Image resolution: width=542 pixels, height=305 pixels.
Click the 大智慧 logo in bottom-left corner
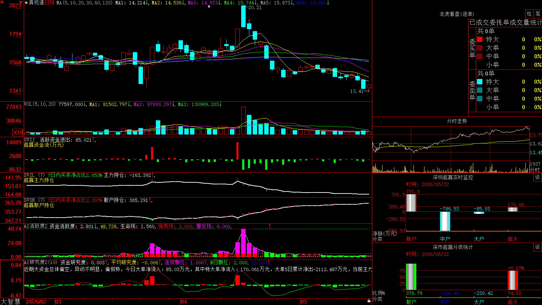click(11, 302)
